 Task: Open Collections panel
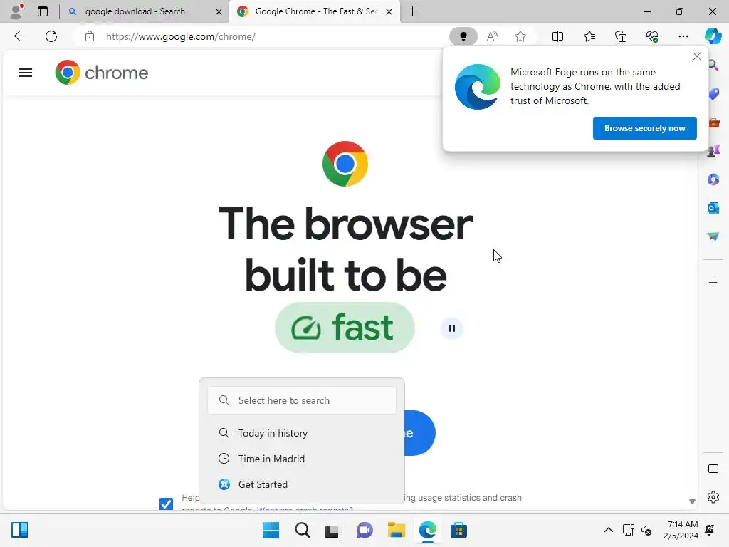621,36
